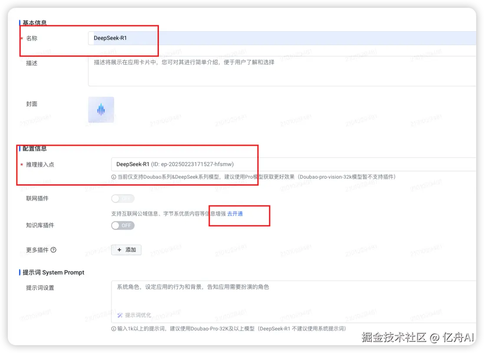484x353 pixels.
Task: Toggle the 知识库插件 OFF switch
Action: 123,226
